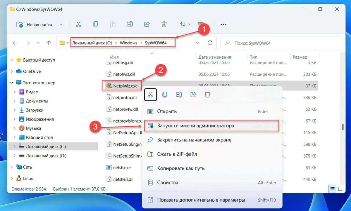Switch to large thumbnails view in status bar
351x211 pixels.
(x=340, y=189)
